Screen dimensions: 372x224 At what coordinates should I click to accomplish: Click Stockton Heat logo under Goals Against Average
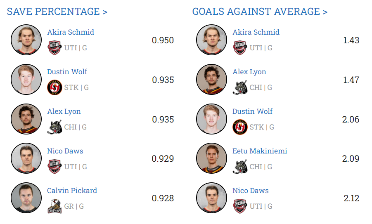[x=239, y=127]
